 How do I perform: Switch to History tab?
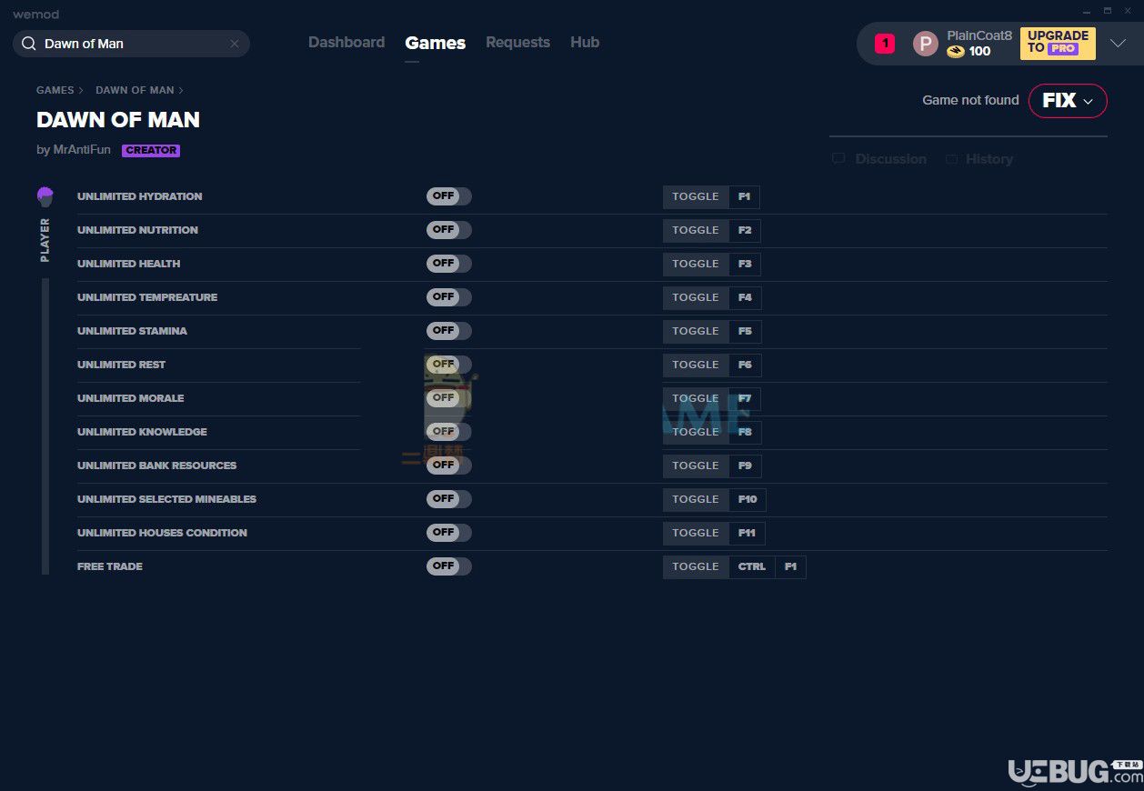(x=978, y=159)
